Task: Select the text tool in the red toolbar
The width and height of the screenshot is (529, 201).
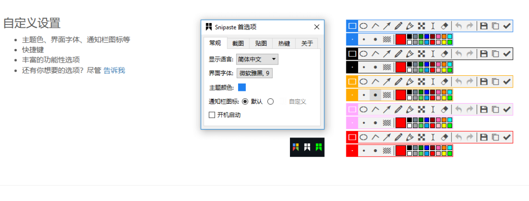Action: (x=433, y=137)
